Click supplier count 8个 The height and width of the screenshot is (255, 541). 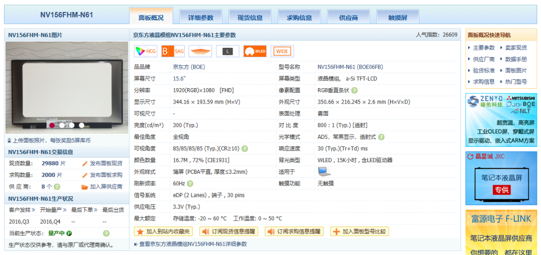pos(47,187)
